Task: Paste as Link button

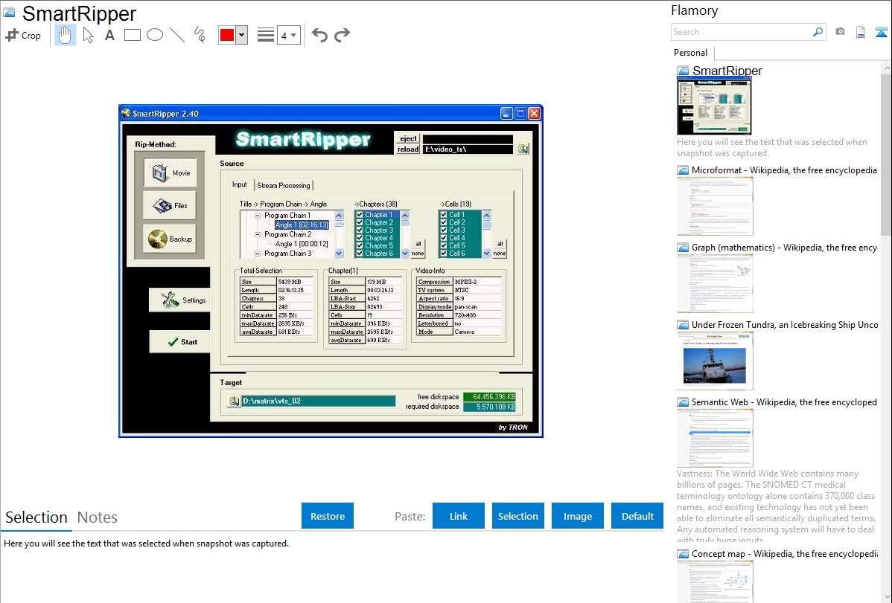Action: point(459,516)
